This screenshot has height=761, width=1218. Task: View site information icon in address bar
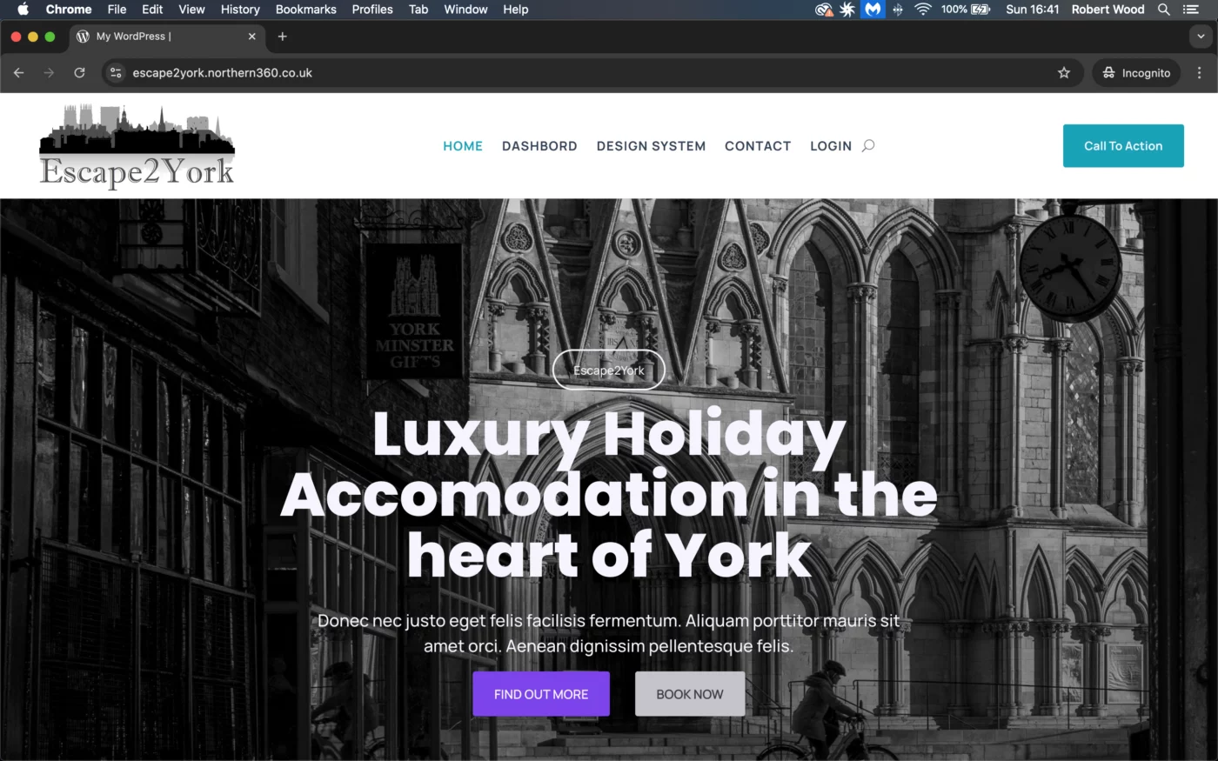(x=116, y=73)
